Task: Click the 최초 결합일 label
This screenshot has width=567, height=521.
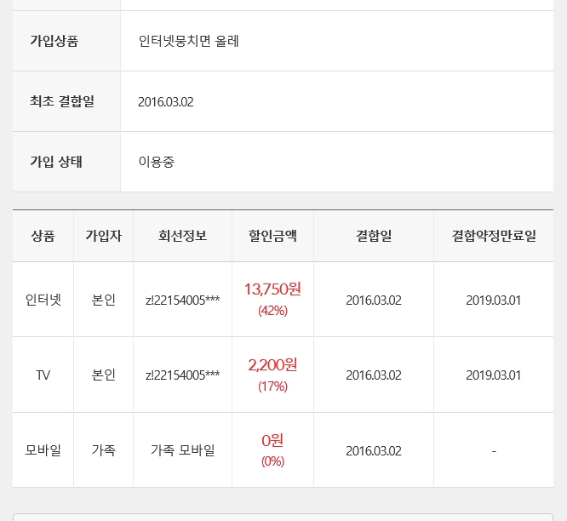Action: [62, 101]
